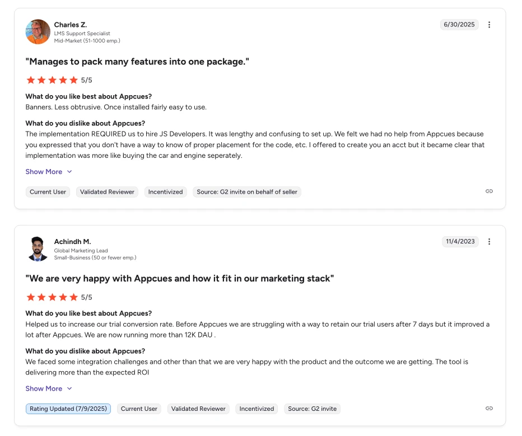522x436 pixels.
Task: Open the three-dot menu on Achindh's review
Action: (490, 241)
